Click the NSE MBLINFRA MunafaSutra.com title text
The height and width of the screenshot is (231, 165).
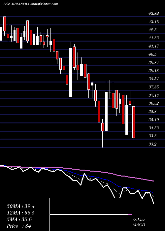(31, 4)
